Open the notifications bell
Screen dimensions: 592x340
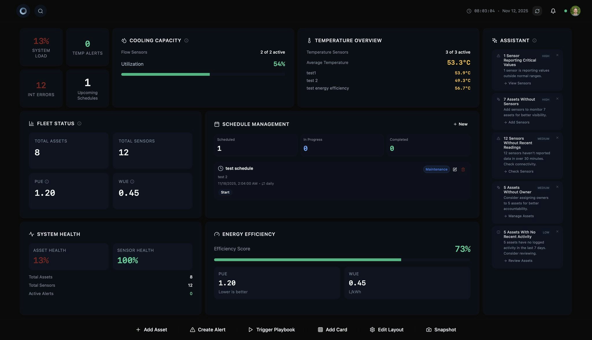pyautogui.click(x=553, y=11)
